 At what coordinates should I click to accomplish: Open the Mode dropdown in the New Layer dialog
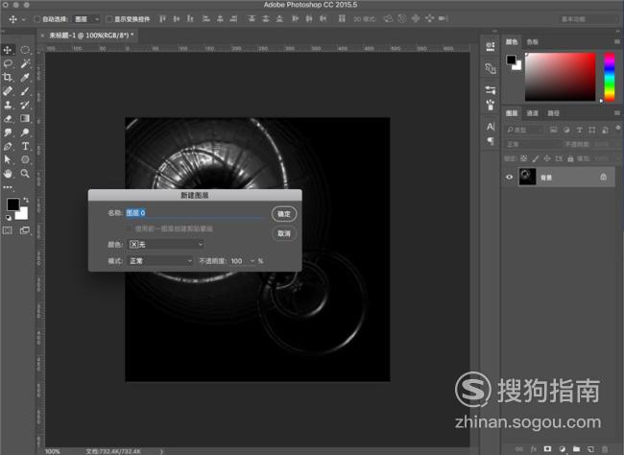click(160, 261)
